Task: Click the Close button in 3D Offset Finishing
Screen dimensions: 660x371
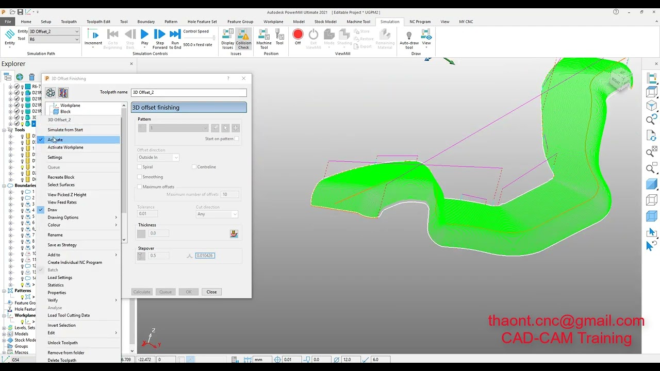Action: [x=211, y=292]
